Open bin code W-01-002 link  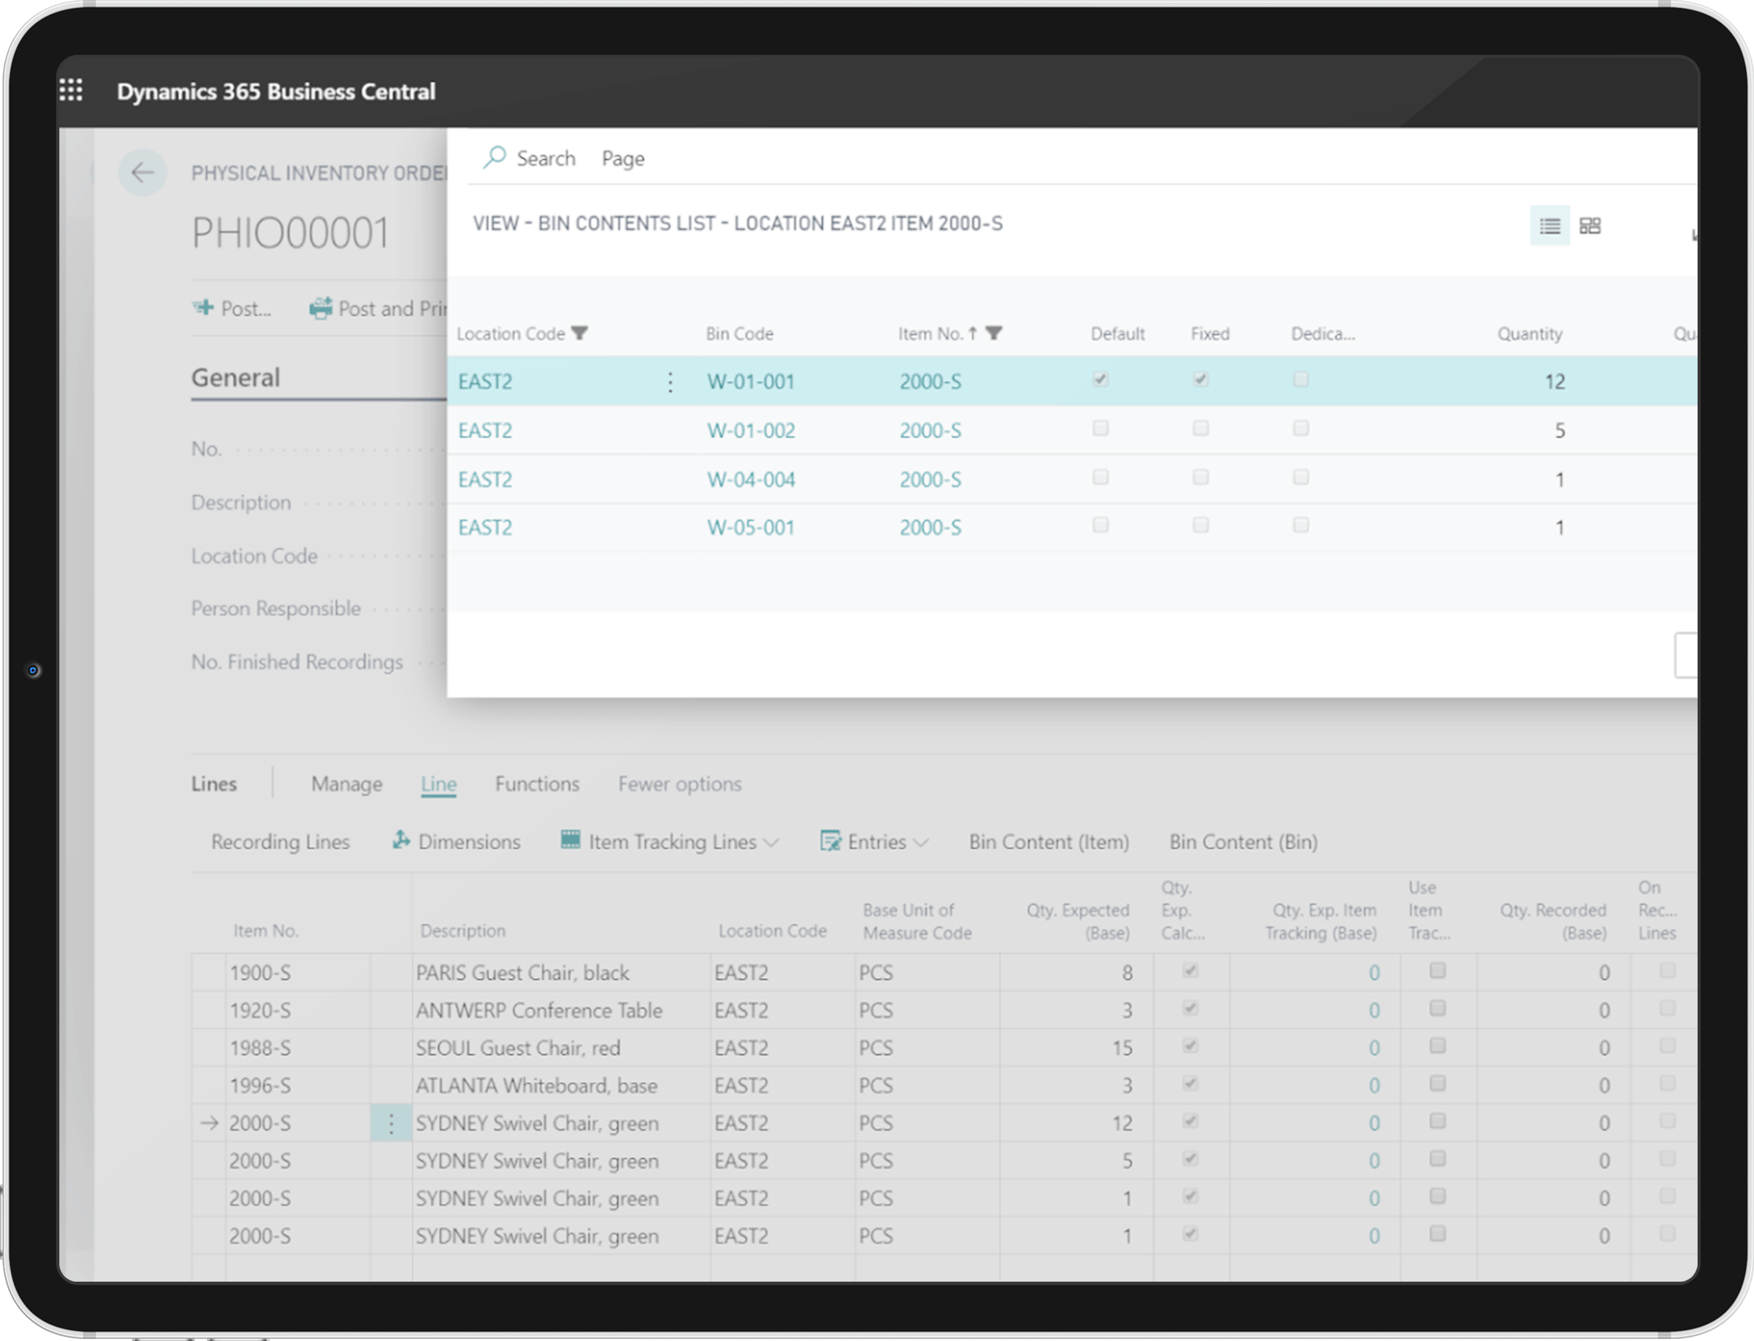750,430
